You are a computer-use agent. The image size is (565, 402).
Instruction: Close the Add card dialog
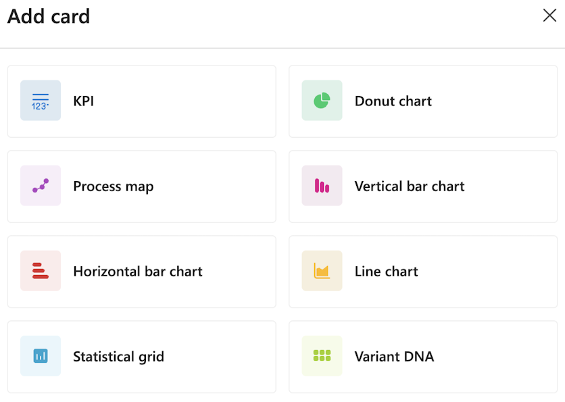click(x=549, y=16)
